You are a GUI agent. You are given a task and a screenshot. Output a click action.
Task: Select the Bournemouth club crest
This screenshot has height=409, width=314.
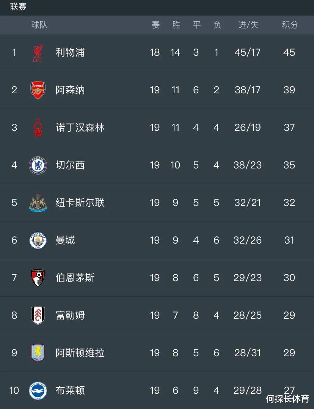[38, 278]
